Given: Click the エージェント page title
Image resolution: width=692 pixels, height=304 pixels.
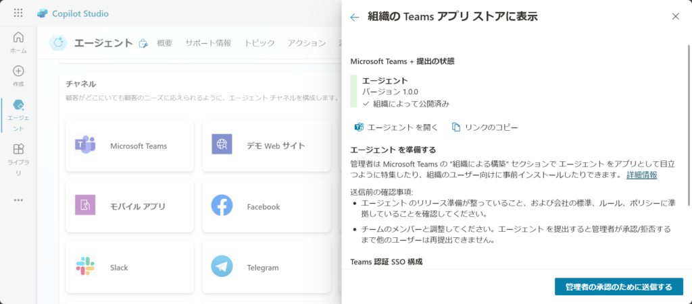Looking at the screenshot, I should (x=103, y=42).
